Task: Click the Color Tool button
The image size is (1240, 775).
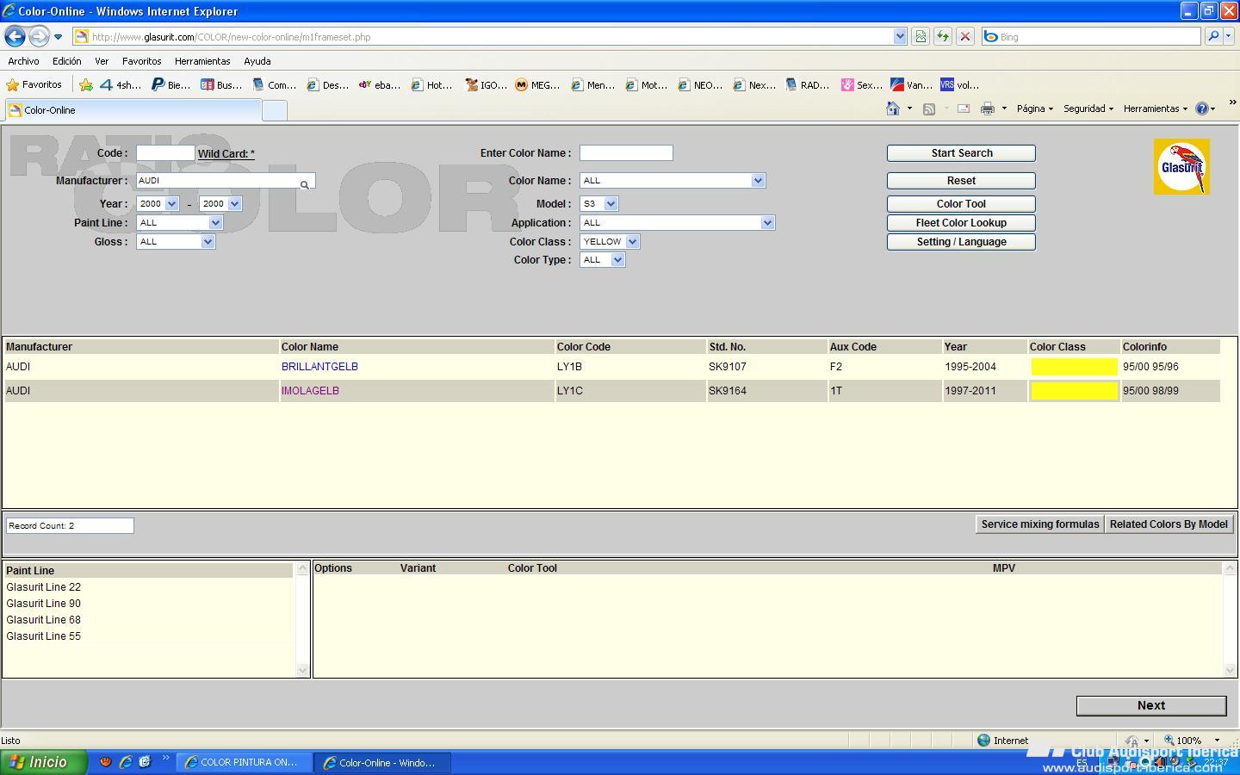Action: (961, 204)
